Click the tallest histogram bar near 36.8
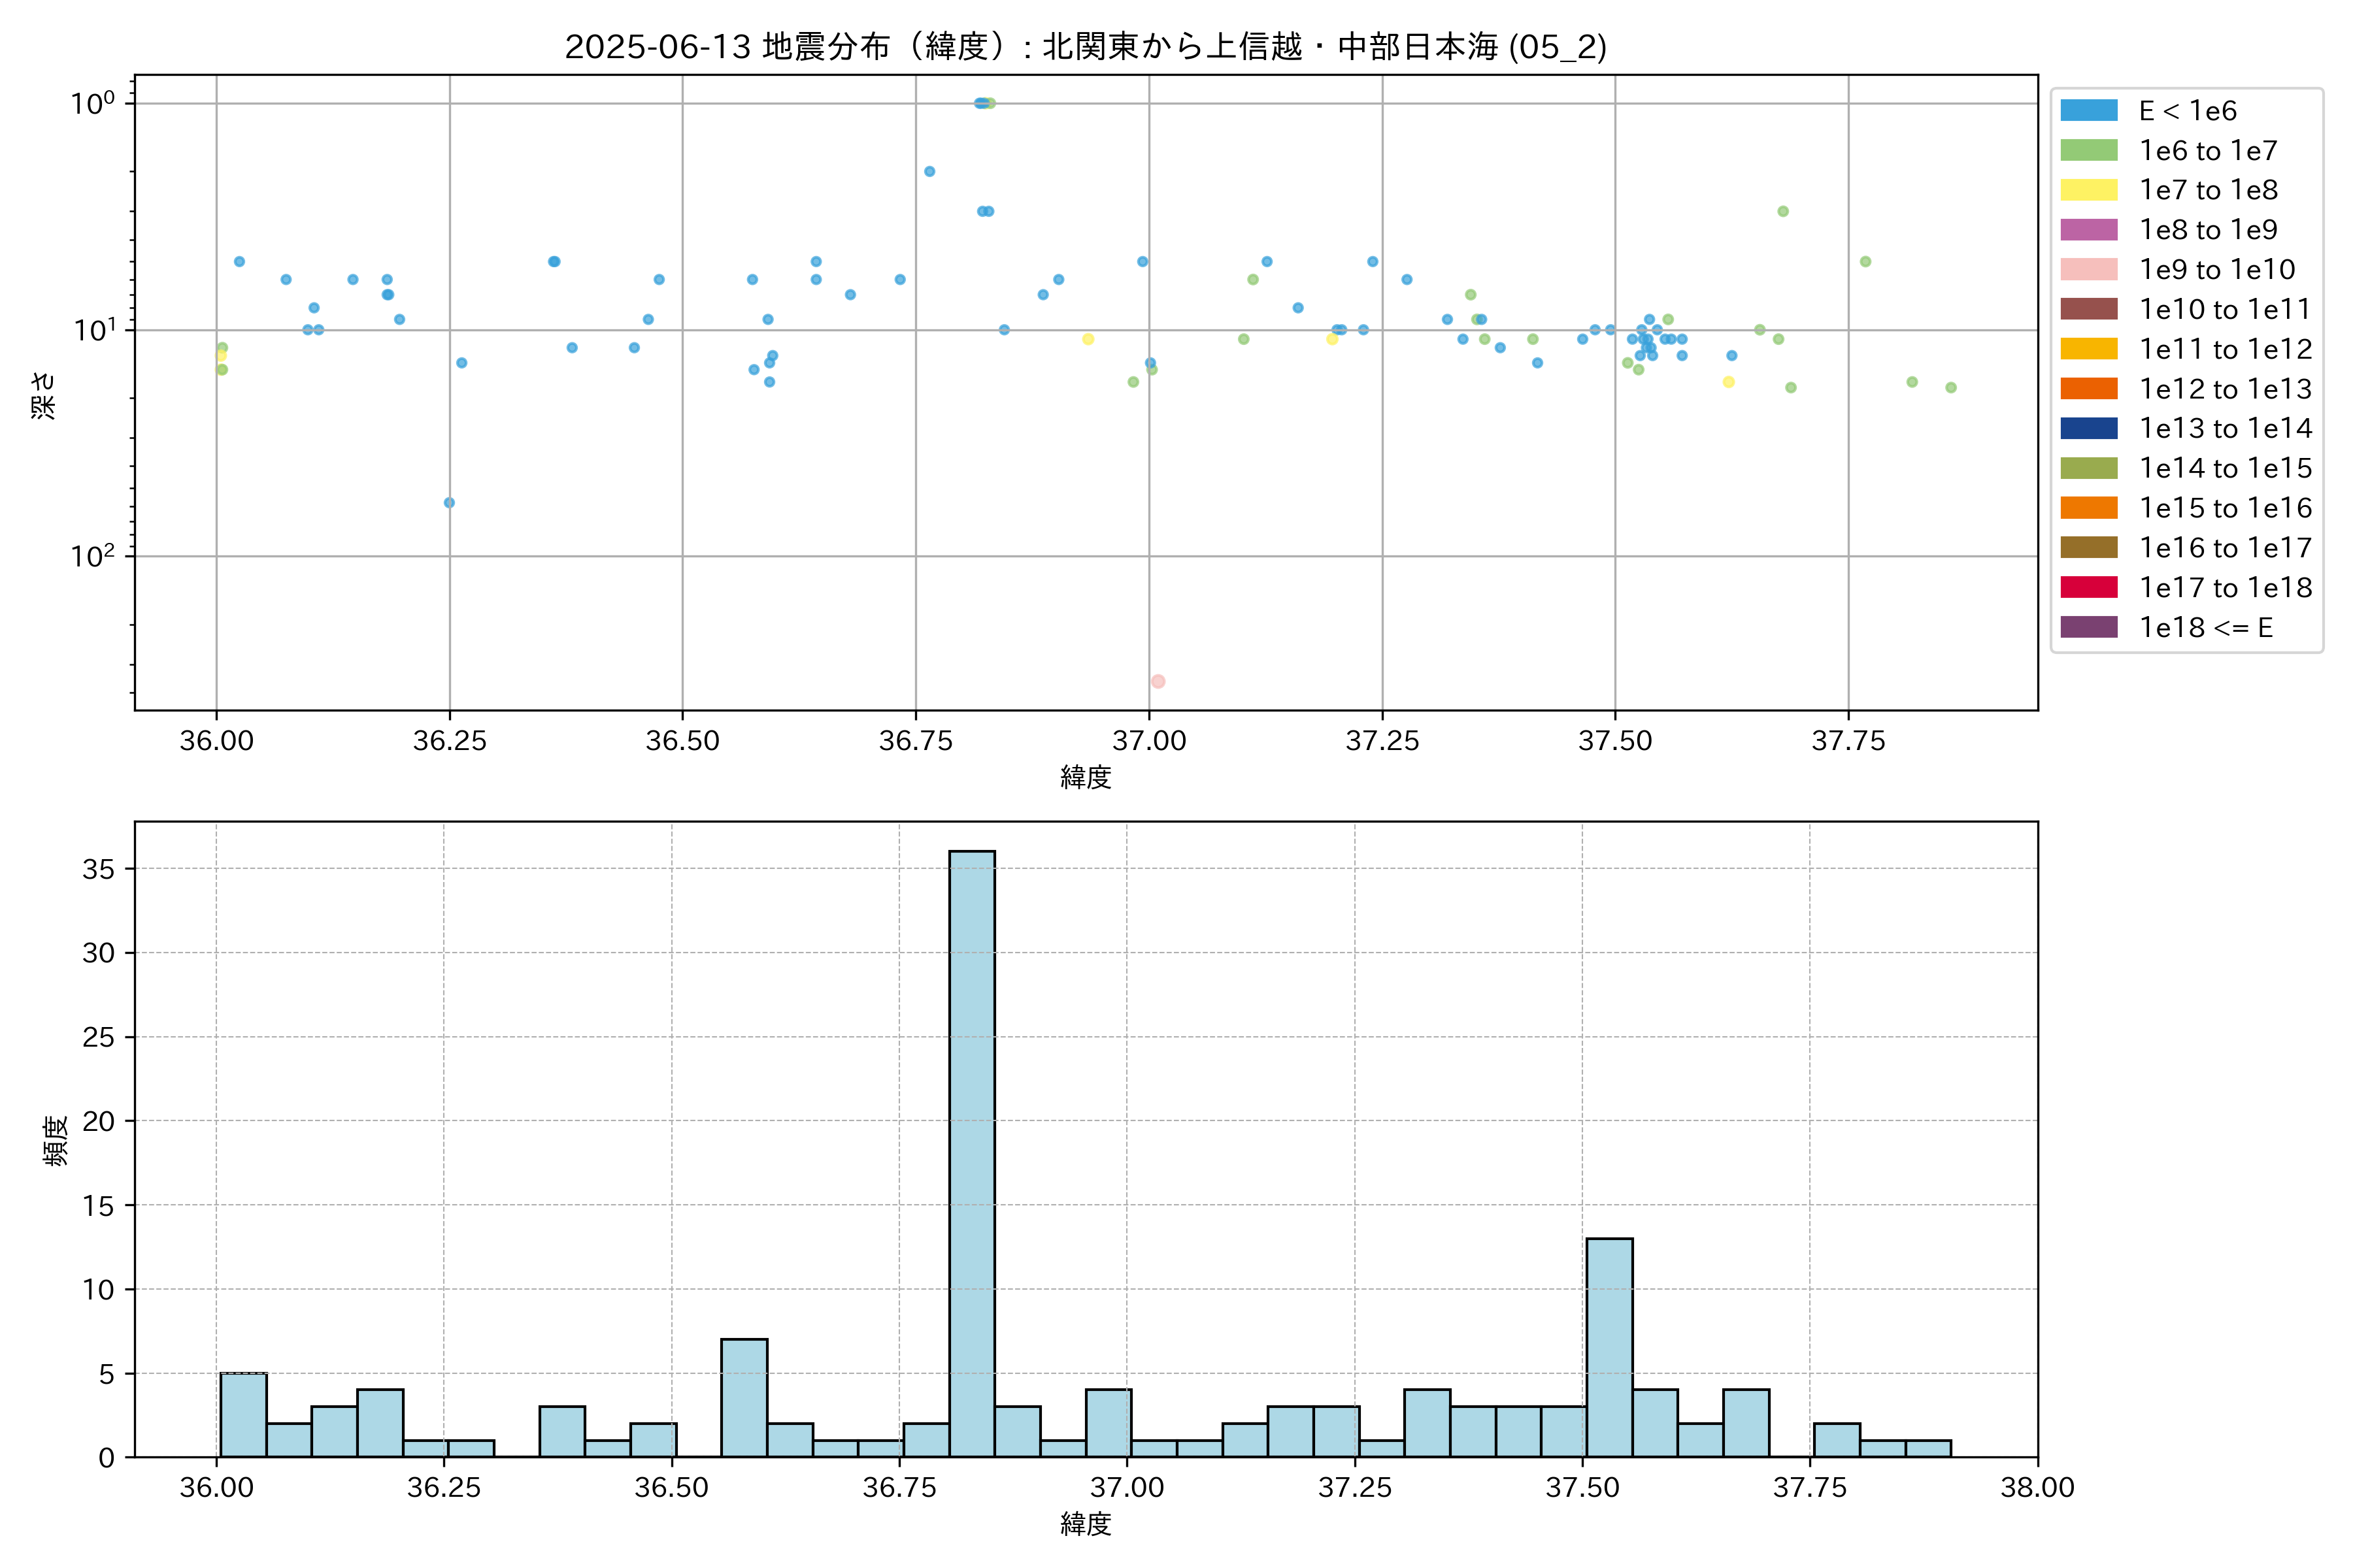Viewport: 2353px width, 1568px height. (x=971, y=1150)
